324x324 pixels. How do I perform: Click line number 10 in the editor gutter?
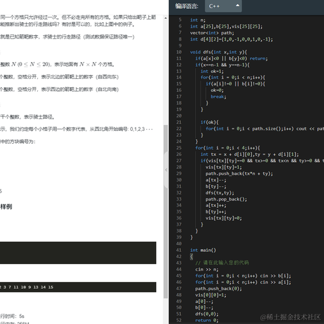coord(179,52)
